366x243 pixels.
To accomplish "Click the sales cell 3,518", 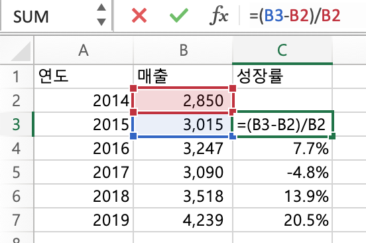I will (x=183, y=196).
